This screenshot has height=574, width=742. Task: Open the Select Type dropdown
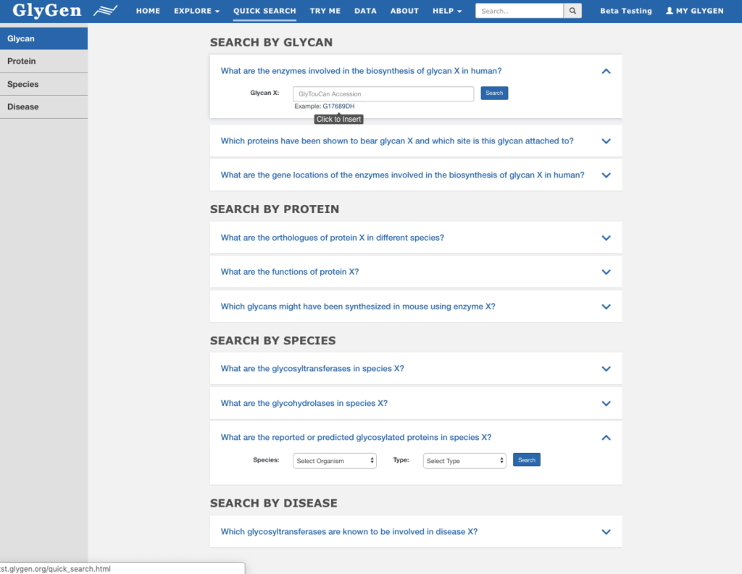point(464,461)
